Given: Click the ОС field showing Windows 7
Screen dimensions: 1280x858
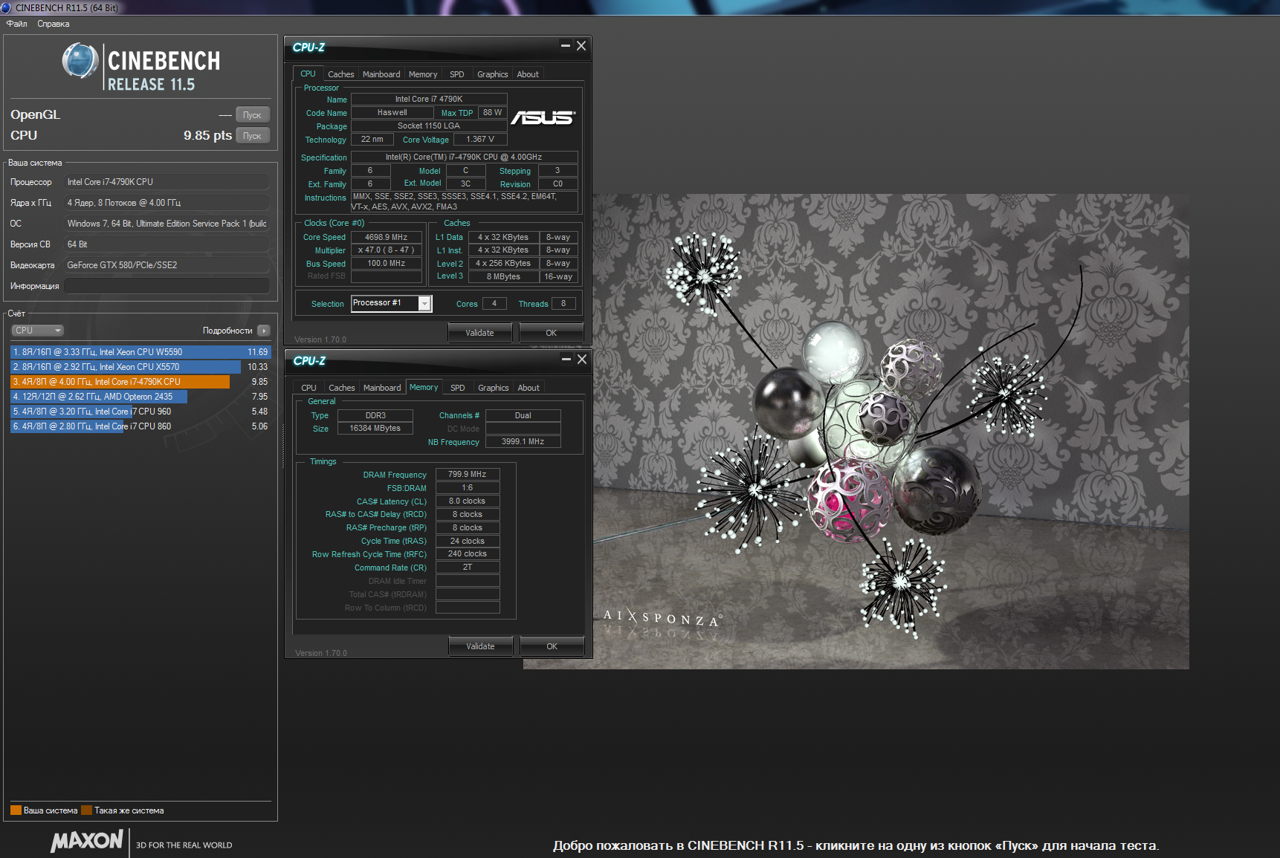Looking at the screenshot, I should tap(167, 224).
